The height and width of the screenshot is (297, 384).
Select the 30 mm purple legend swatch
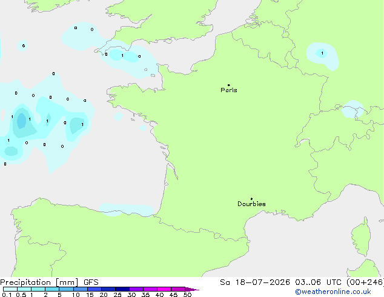tap(136, 289)
